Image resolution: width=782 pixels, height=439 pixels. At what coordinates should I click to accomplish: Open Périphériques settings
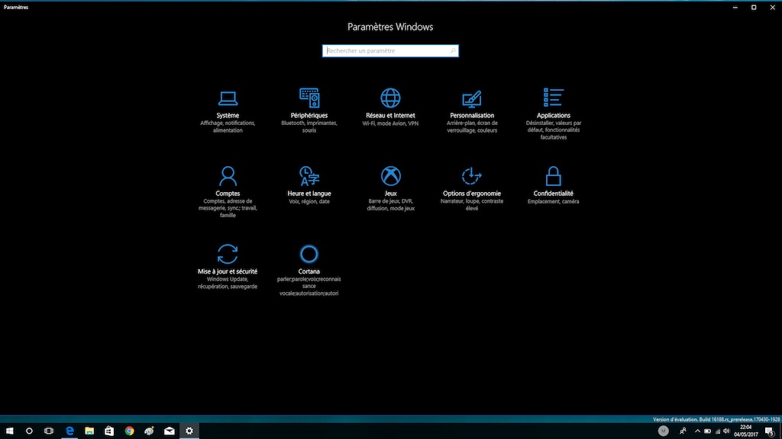pos(309,98)
